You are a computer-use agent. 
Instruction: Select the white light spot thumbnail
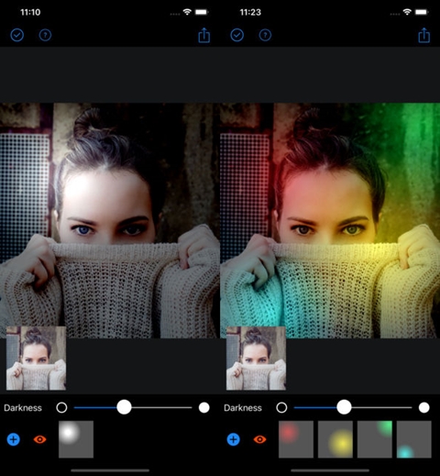76,439
